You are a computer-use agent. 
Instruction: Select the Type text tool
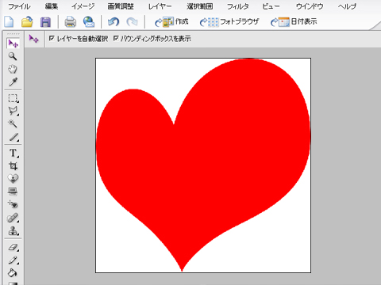click(x=13, y=153)
